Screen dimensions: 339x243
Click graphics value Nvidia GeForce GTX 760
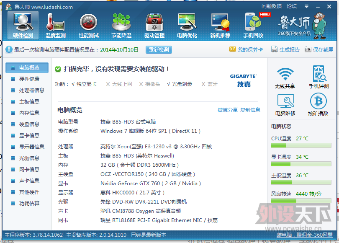pos(151,183)
